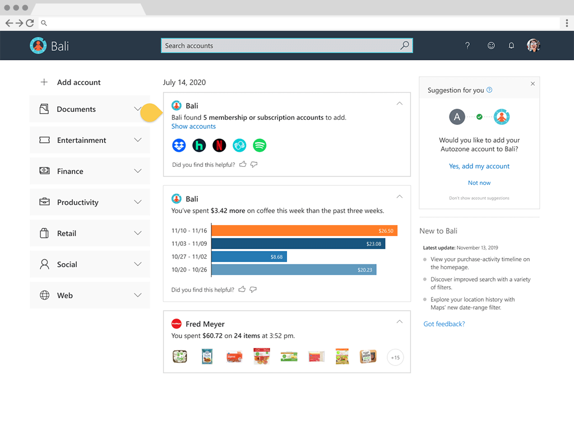The image size is (574, 430).
Task: Click the teal circular account icon beside Netflix
Action: coord(239,146)
